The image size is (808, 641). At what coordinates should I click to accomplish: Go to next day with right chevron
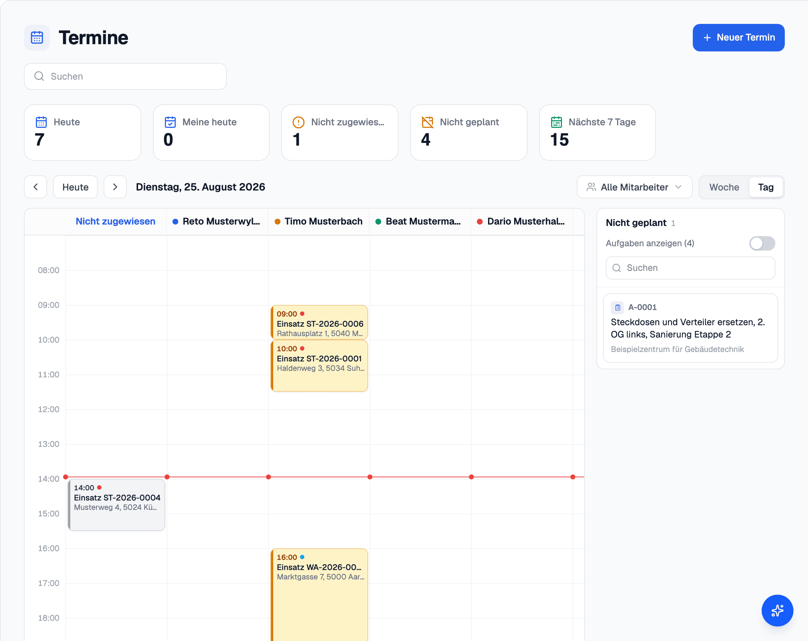115,187
